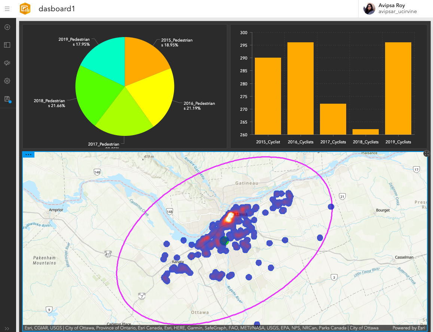
Task: Save the dashboard using the save icon
Action: [7, 99]
